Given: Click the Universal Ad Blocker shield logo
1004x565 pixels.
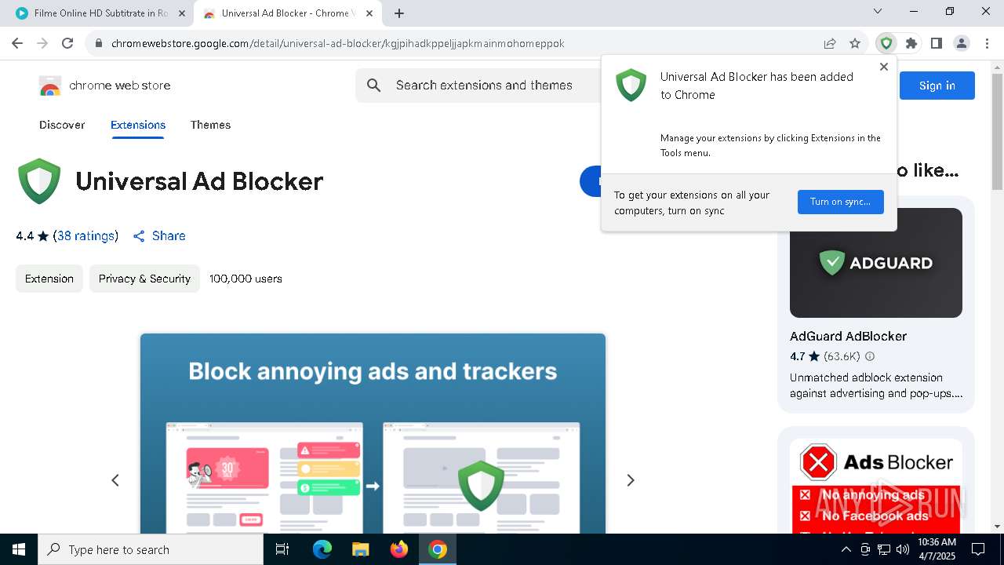Looking at the screenshot, I should (39, 181).
